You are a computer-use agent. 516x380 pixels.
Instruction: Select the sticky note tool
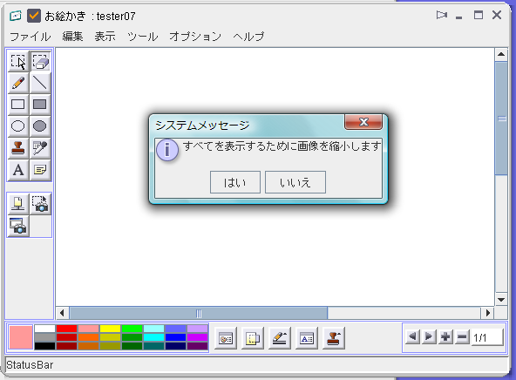[x=40, y=170]
